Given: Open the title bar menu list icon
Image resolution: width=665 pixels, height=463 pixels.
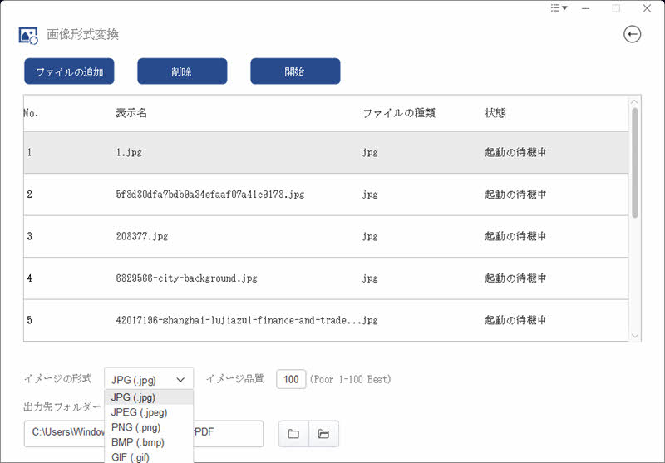Looking at the screenshot, I should click(x=559, y=8).
